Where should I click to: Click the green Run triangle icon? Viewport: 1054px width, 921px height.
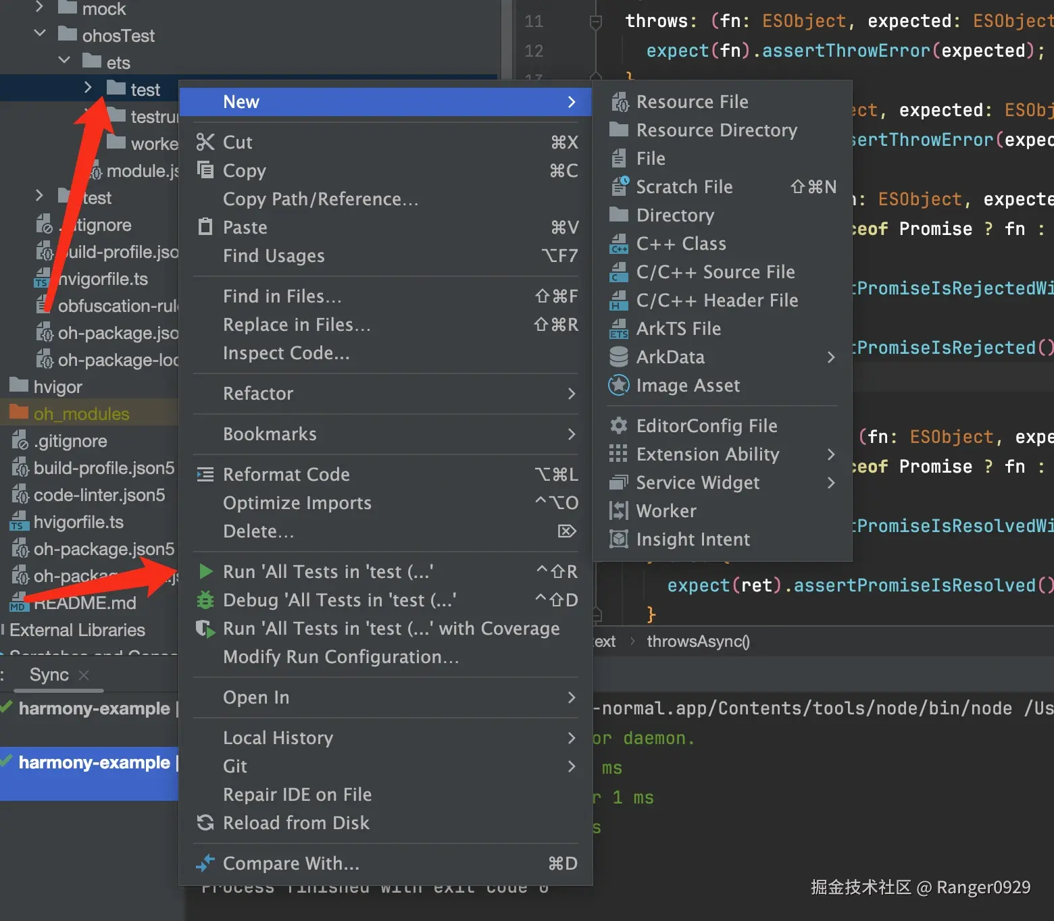click(206, 571)
